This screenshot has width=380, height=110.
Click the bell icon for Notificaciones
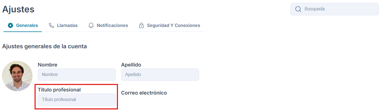(91, 26)
